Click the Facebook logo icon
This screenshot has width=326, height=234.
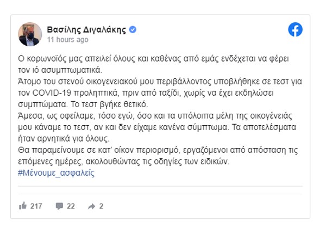coord(295,30)
